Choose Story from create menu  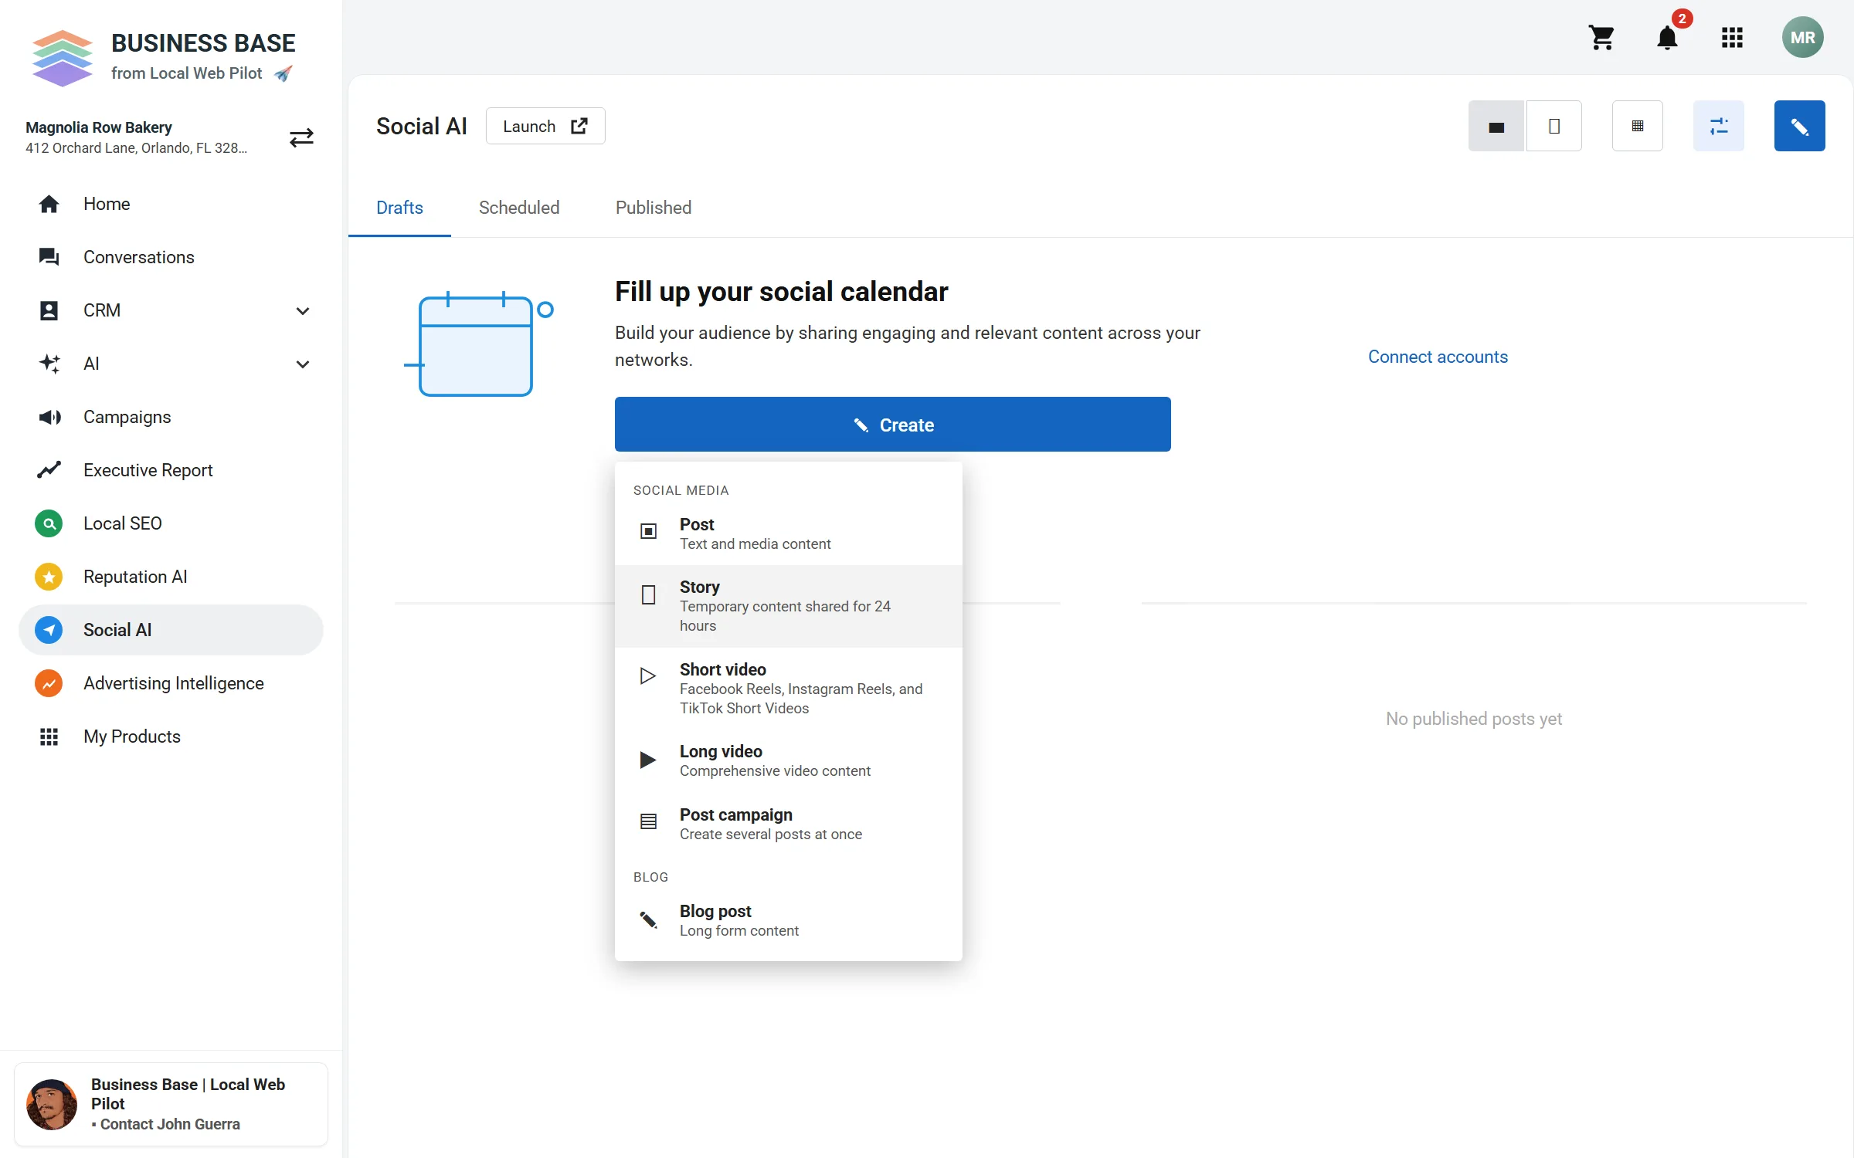pyautogui.click(x=788, y=606)
